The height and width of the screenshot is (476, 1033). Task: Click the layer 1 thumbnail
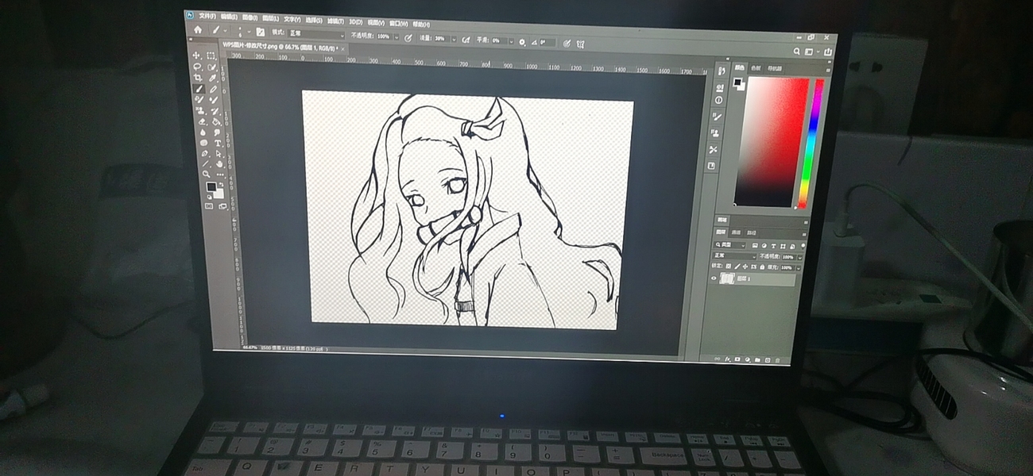click(x=727, y=278)
